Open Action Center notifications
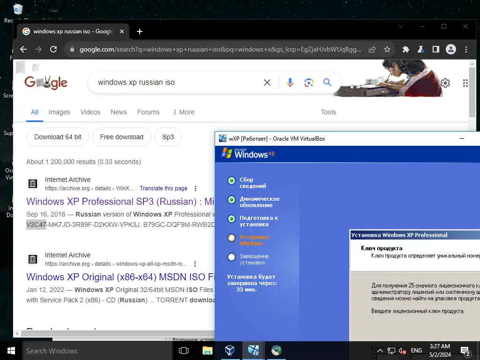This screenshot has width=480, height=360. [465, 351]
